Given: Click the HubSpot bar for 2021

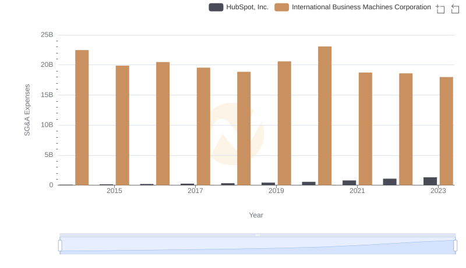Looking at the screenshot, I should point(349,183).
